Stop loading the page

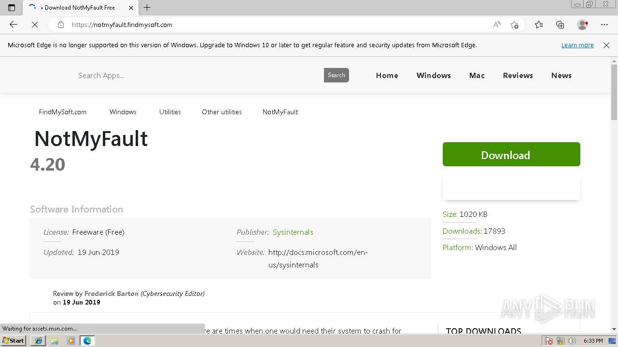click(x=35, y=25)
